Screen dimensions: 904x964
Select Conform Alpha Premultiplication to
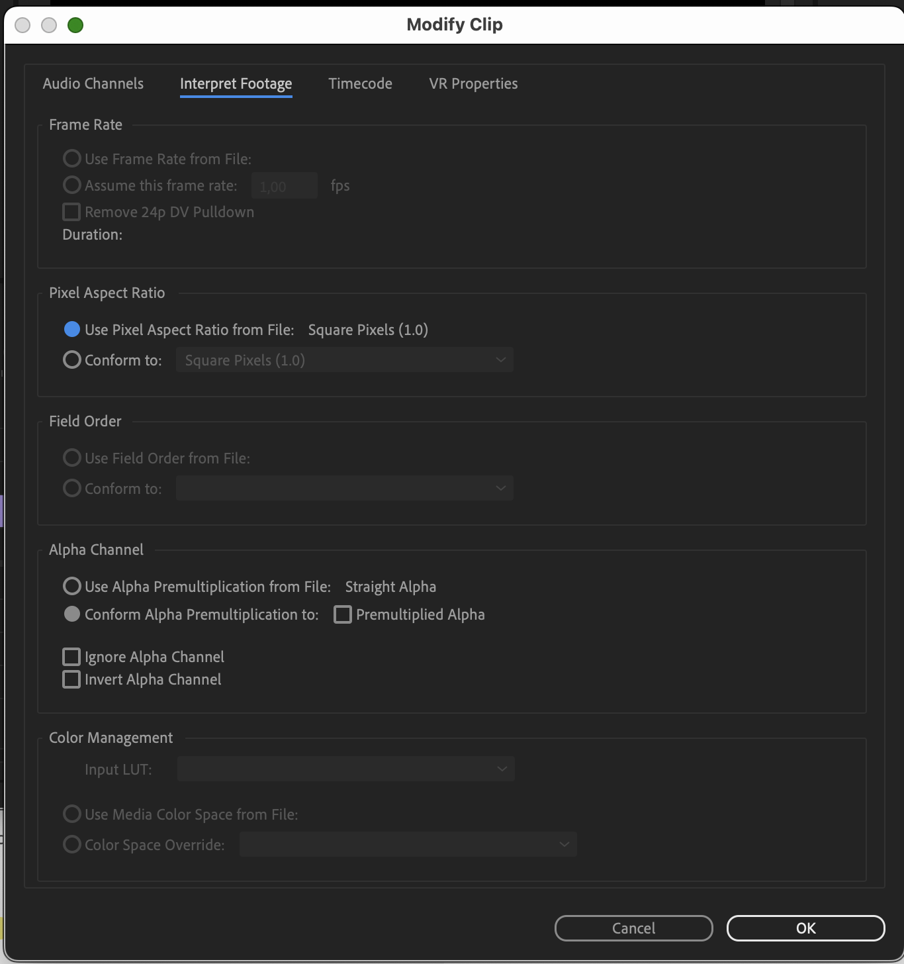pos(71,614)
